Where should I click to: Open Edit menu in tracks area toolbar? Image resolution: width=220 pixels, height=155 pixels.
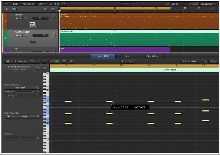point(15,4)
